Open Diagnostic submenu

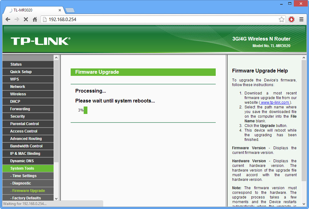coord(28,183)
